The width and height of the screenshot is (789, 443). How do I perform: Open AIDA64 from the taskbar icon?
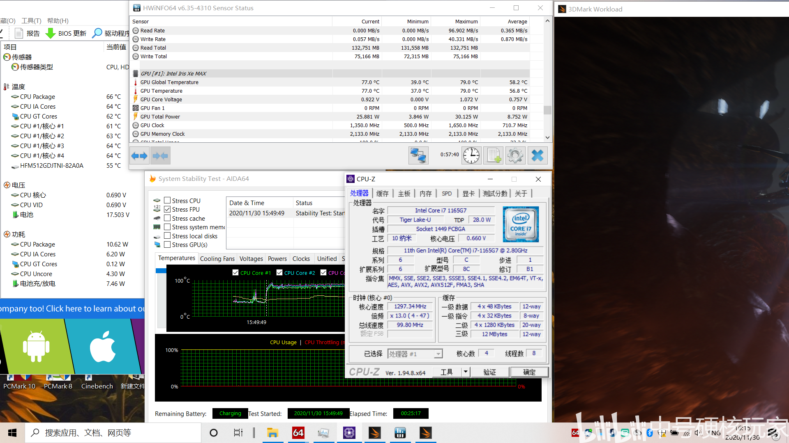(298, 433)
